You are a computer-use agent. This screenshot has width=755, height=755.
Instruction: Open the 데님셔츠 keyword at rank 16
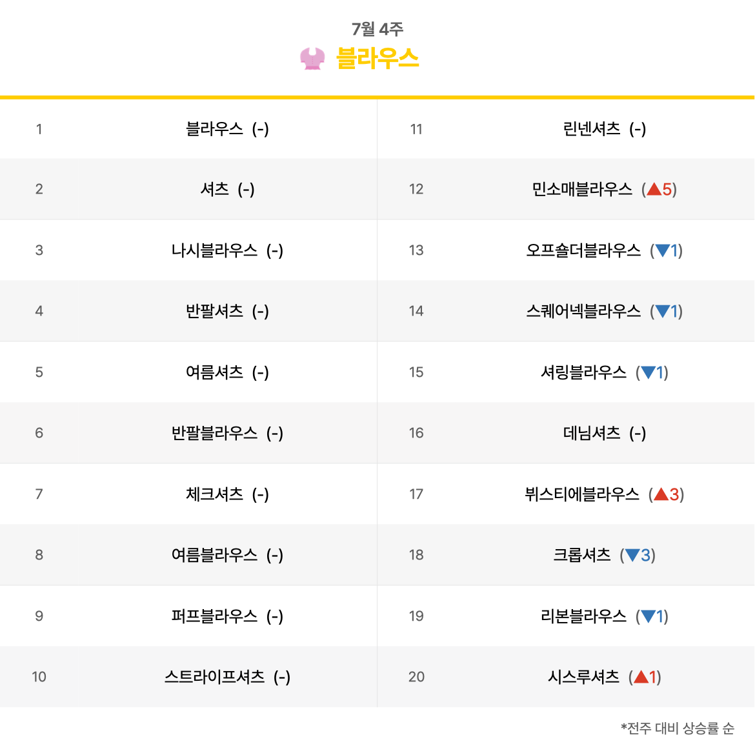point(592,433)
